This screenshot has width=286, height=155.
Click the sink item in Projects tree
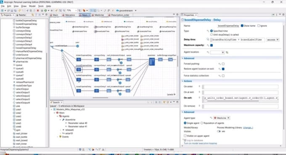pyautogui.click(x=18, y=106)
